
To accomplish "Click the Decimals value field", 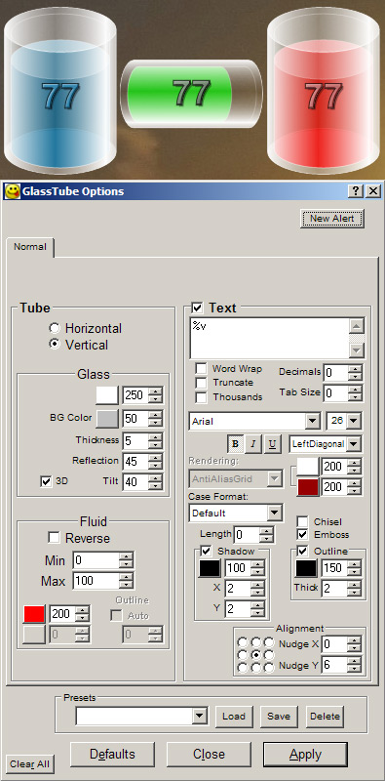I will pos(335,373).
